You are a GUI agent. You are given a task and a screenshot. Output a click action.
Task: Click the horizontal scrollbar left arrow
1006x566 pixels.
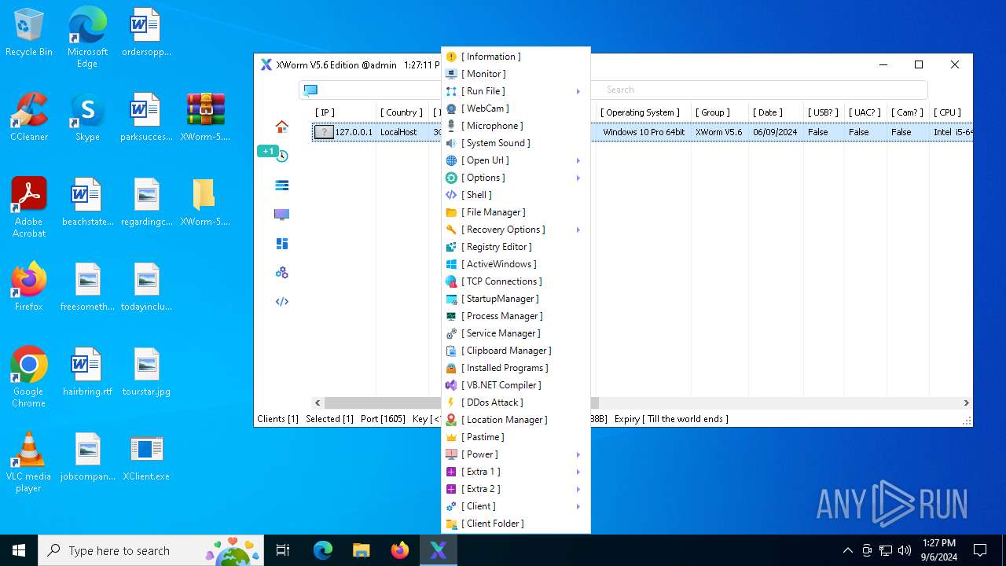click(318, 402)
